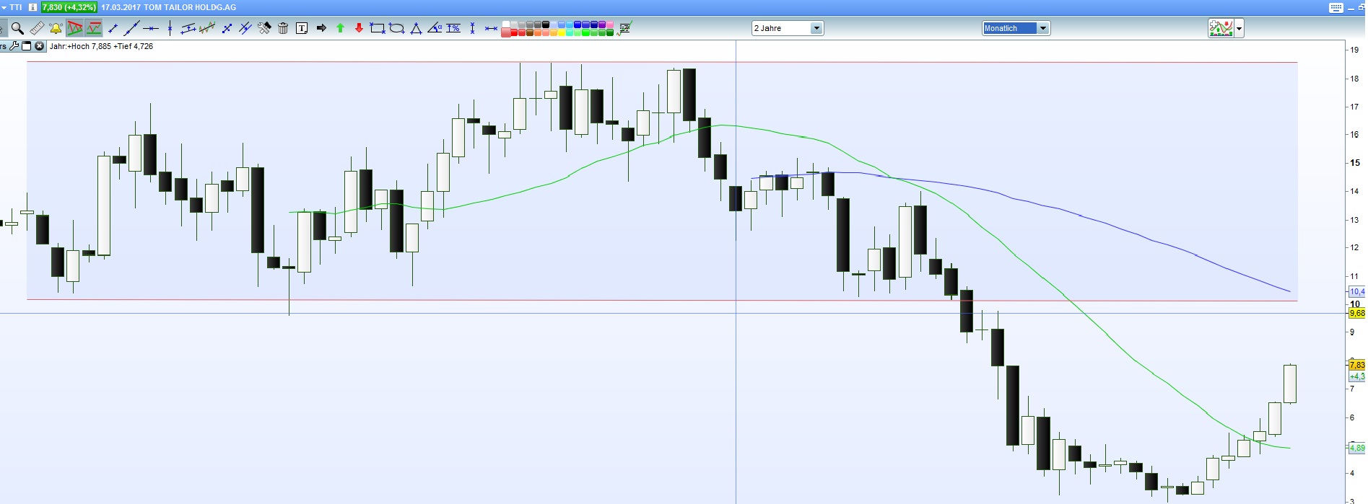Viewport: 1368px width, 504px height.
Task: Pick the white color swatch
Action: point(506,25)
